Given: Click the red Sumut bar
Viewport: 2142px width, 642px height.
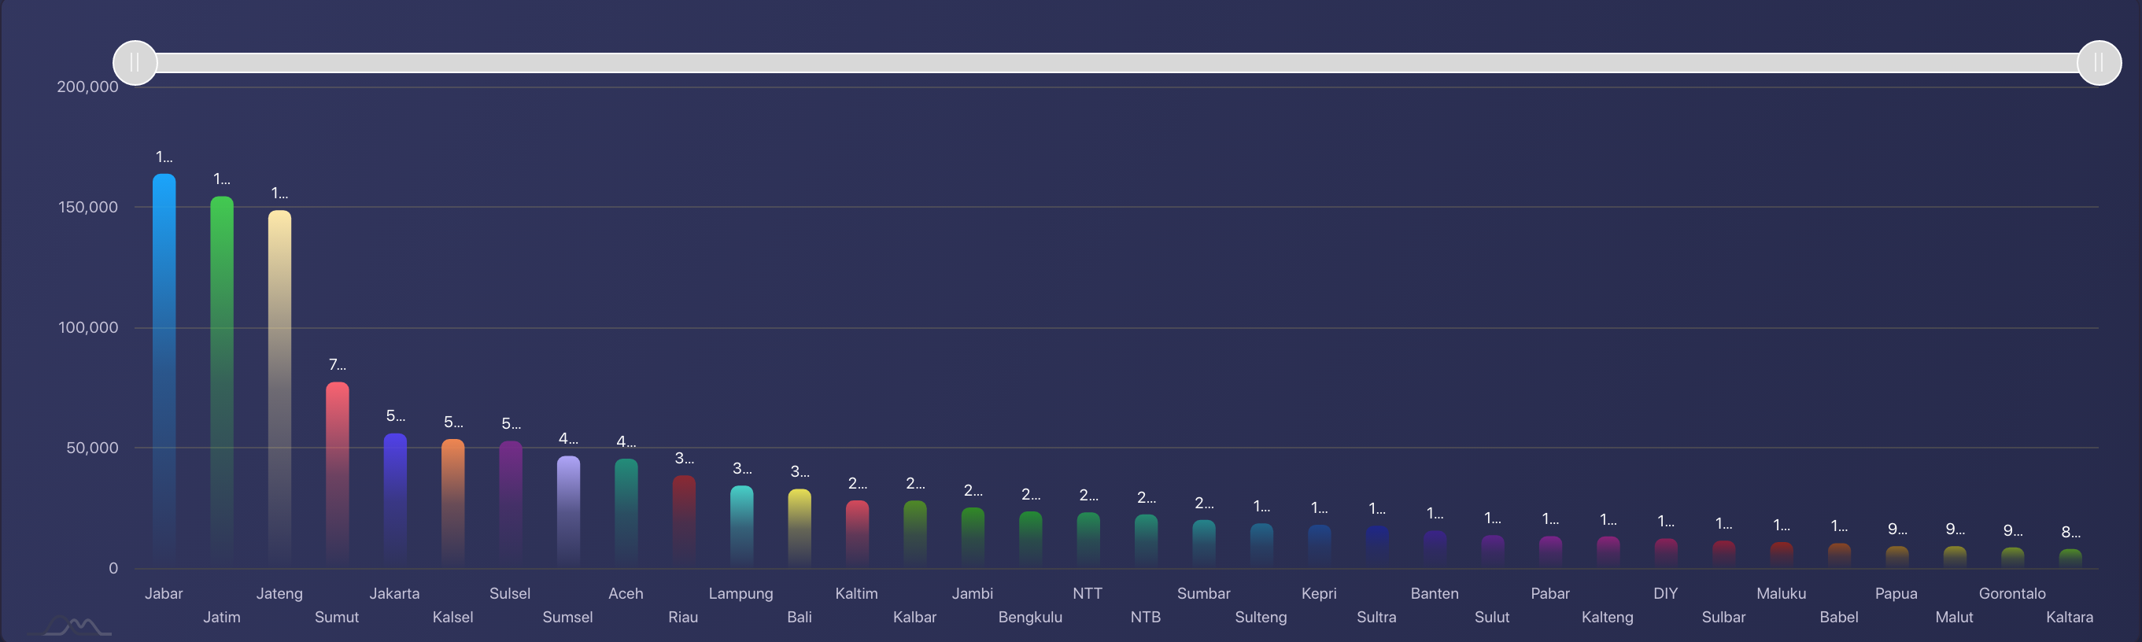Looking at the screenshot, I should [337, 474].
